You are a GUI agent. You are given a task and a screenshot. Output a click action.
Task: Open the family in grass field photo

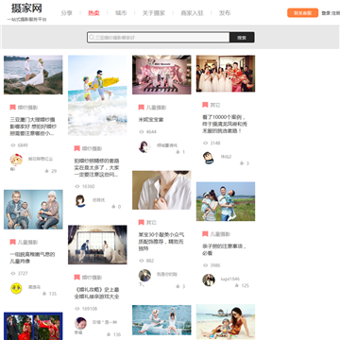pos(226,201)
